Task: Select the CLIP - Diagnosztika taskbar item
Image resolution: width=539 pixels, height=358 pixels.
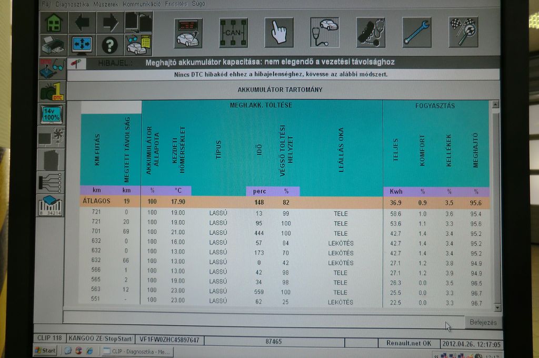Action: point(137,351)
